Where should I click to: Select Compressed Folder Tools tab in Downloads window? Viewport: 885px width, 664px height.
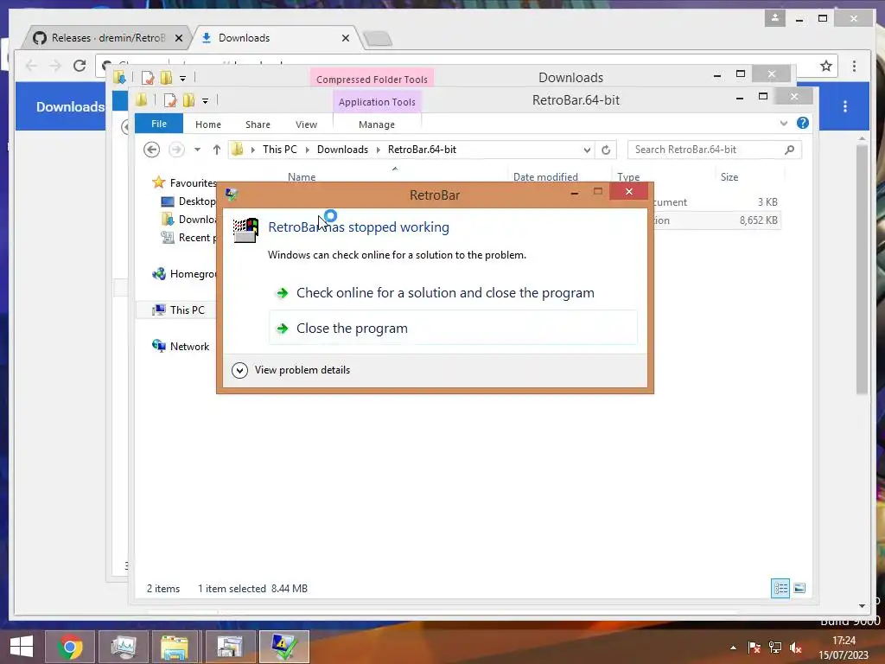(372, 79)
